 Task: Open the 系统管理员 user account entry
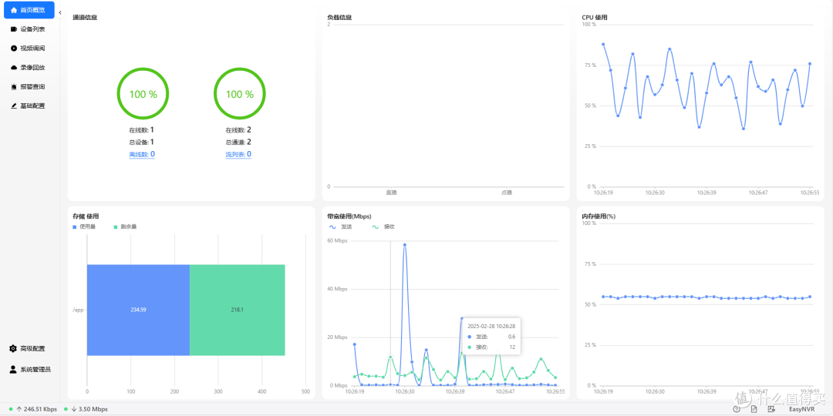click(29, 369)
